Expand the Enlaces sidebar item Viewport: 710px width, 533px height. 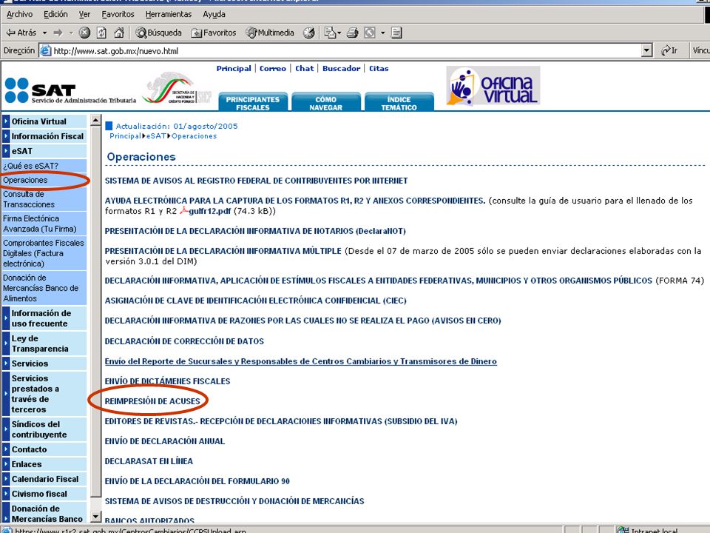point(44,464)
